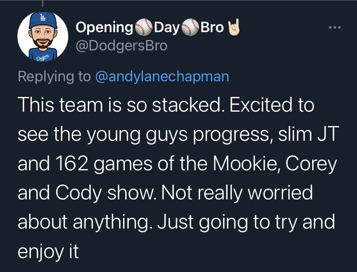Open the @andylanechapman profile link
The height and width of the screenshot is (272, 357).
161,76
